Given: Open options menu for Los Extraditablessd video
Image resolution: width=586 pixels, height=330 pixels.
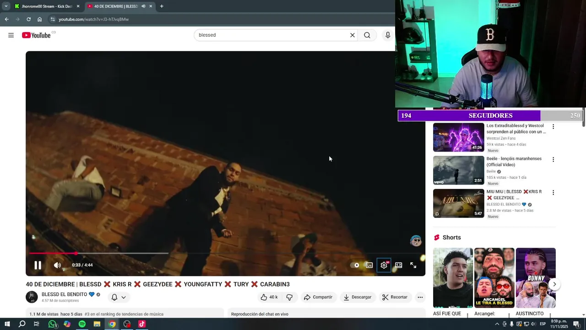Looking at the screenshot, I should (x=553, y=126).
